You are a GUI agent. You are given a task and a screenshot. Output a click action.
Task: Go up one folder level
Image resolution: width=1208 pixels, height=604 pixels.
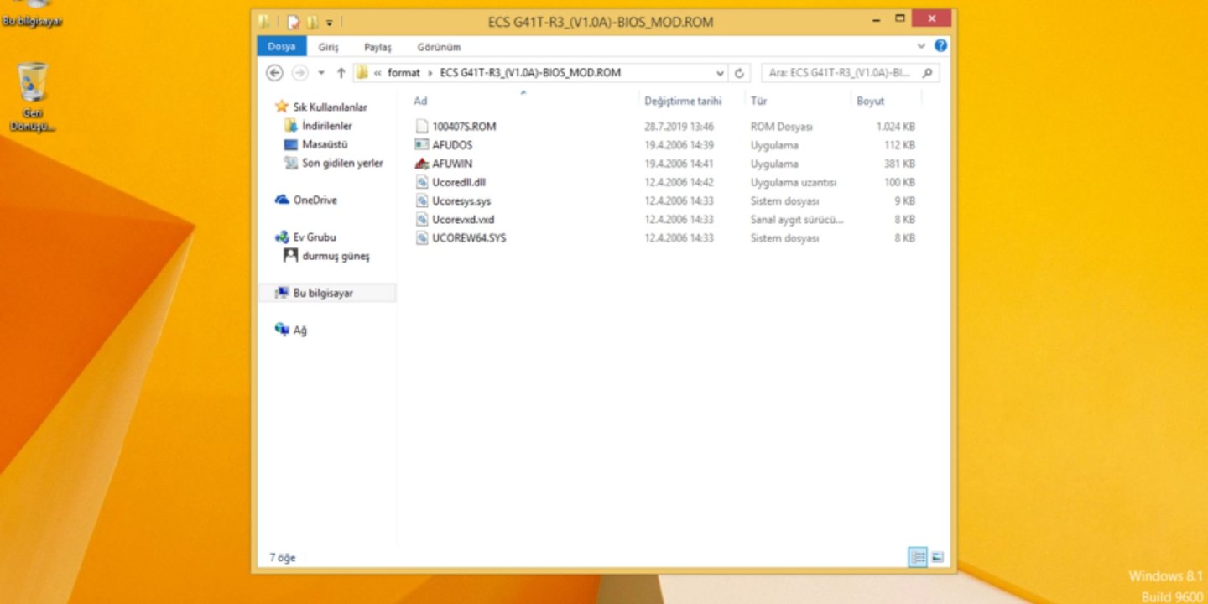click(341, 73)
